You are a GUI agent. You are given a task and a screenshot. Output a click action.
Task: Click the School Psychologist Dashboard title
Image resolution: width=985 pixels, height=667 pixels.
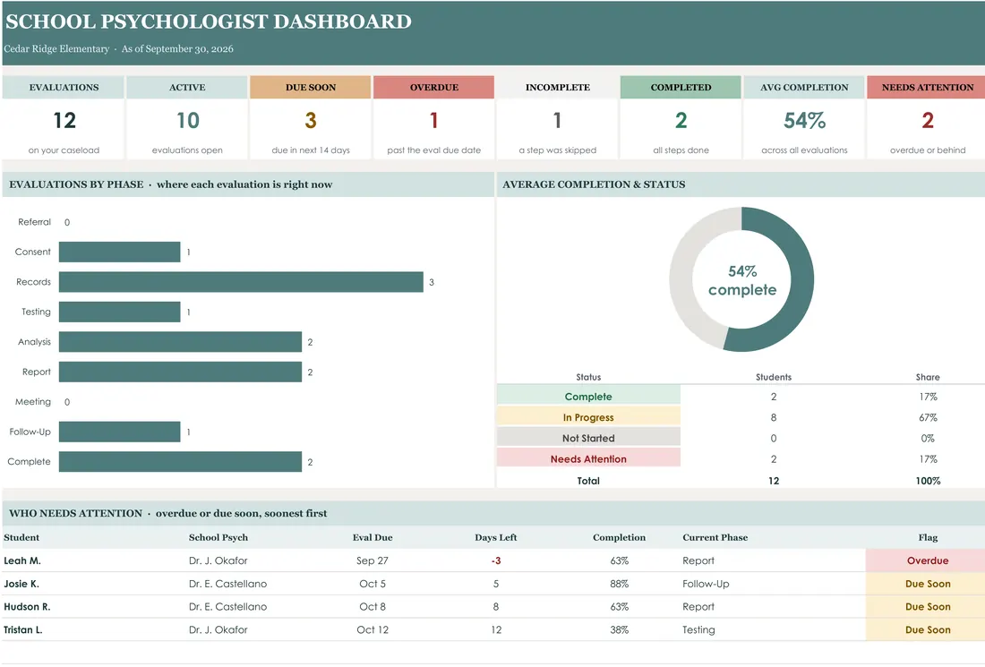pos(209,21)
